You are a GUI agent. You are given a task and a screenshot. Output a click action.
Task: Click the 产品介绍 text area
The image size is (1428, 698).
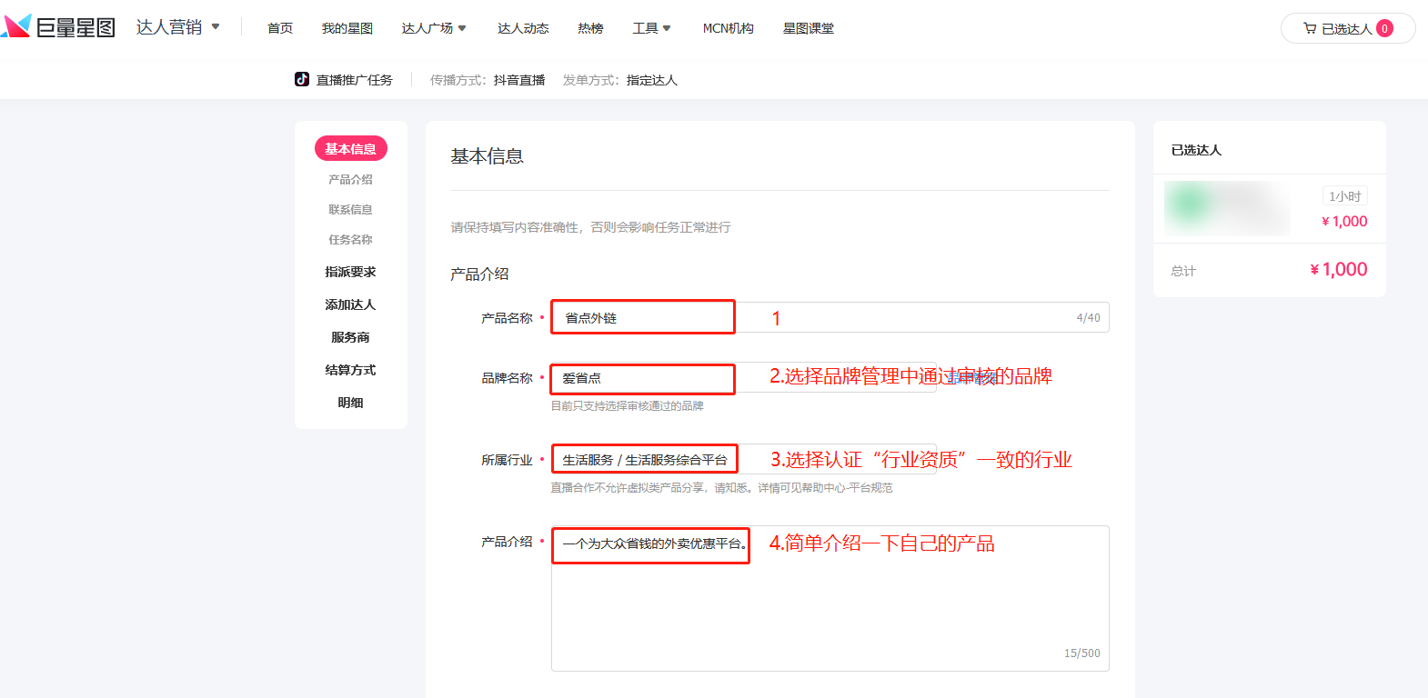(x=830, y=598)
